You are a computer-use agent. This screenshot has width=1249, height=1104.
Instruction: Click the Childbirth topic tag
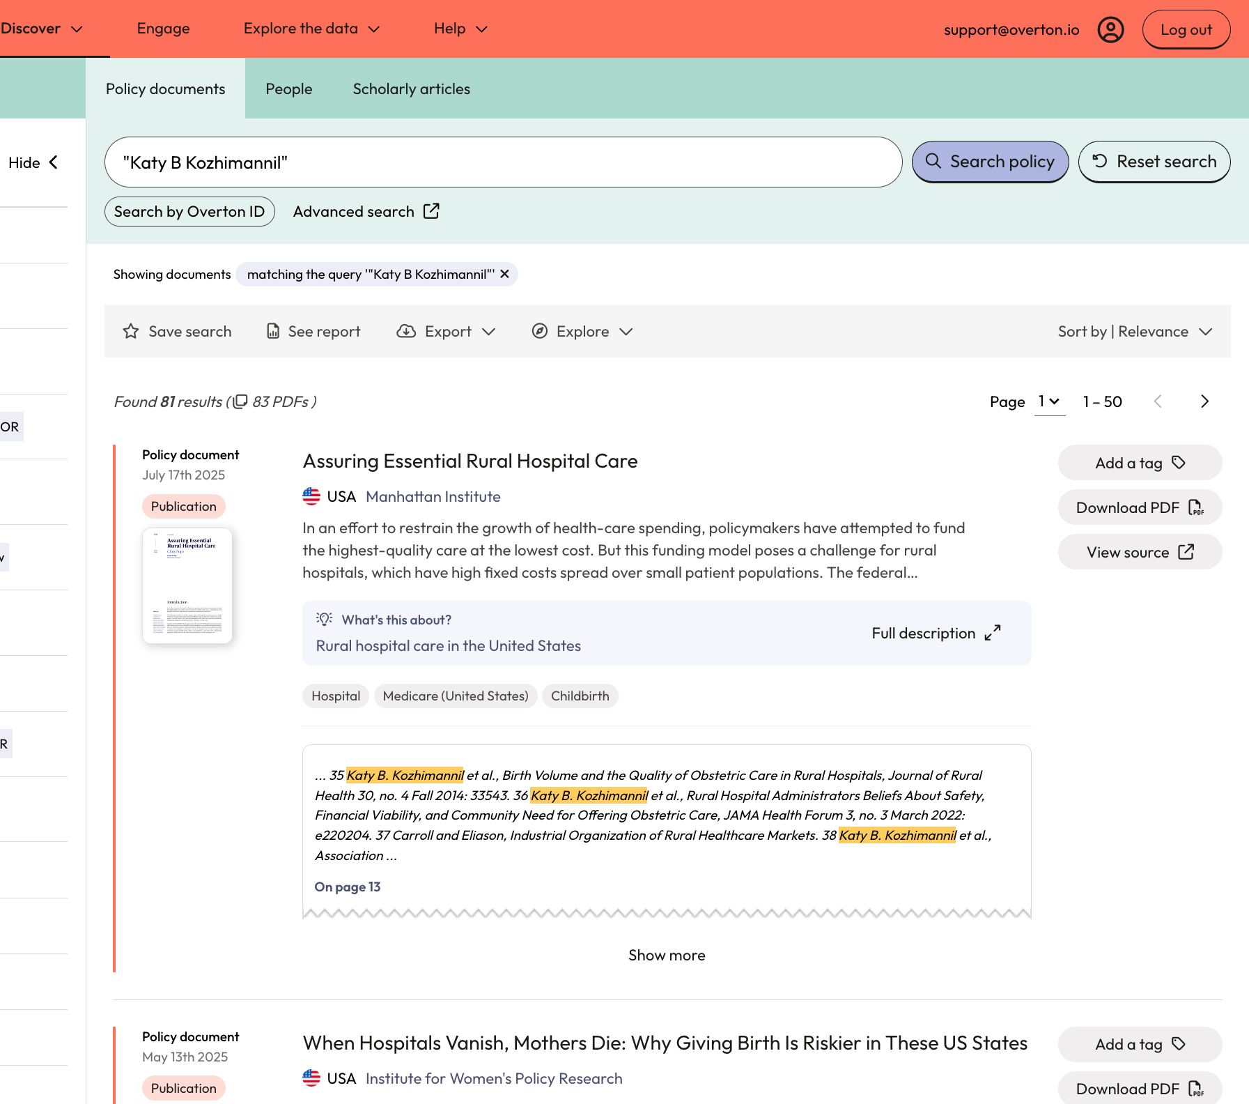pos(580,696)
